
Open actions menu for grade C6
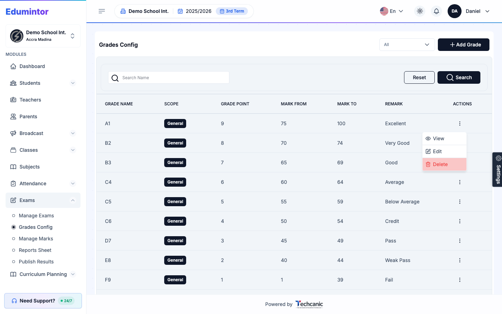tap(460, 221)
